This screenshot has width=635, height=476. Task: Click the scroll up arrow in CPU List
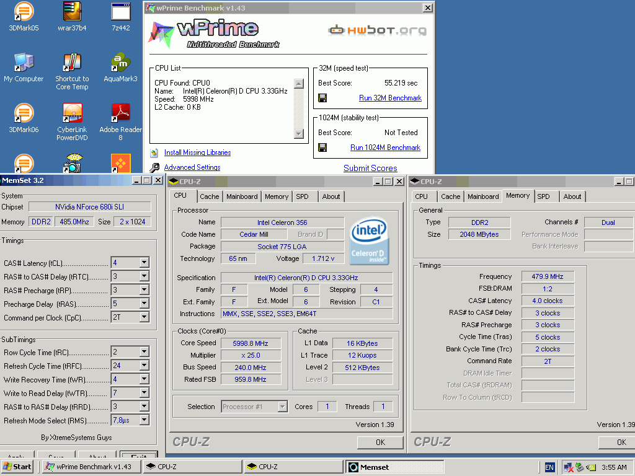(x=299, y=84)
